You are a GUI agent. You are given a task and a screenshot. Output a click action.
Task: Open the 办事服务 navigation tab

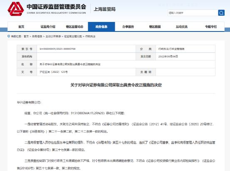[128, 26]
